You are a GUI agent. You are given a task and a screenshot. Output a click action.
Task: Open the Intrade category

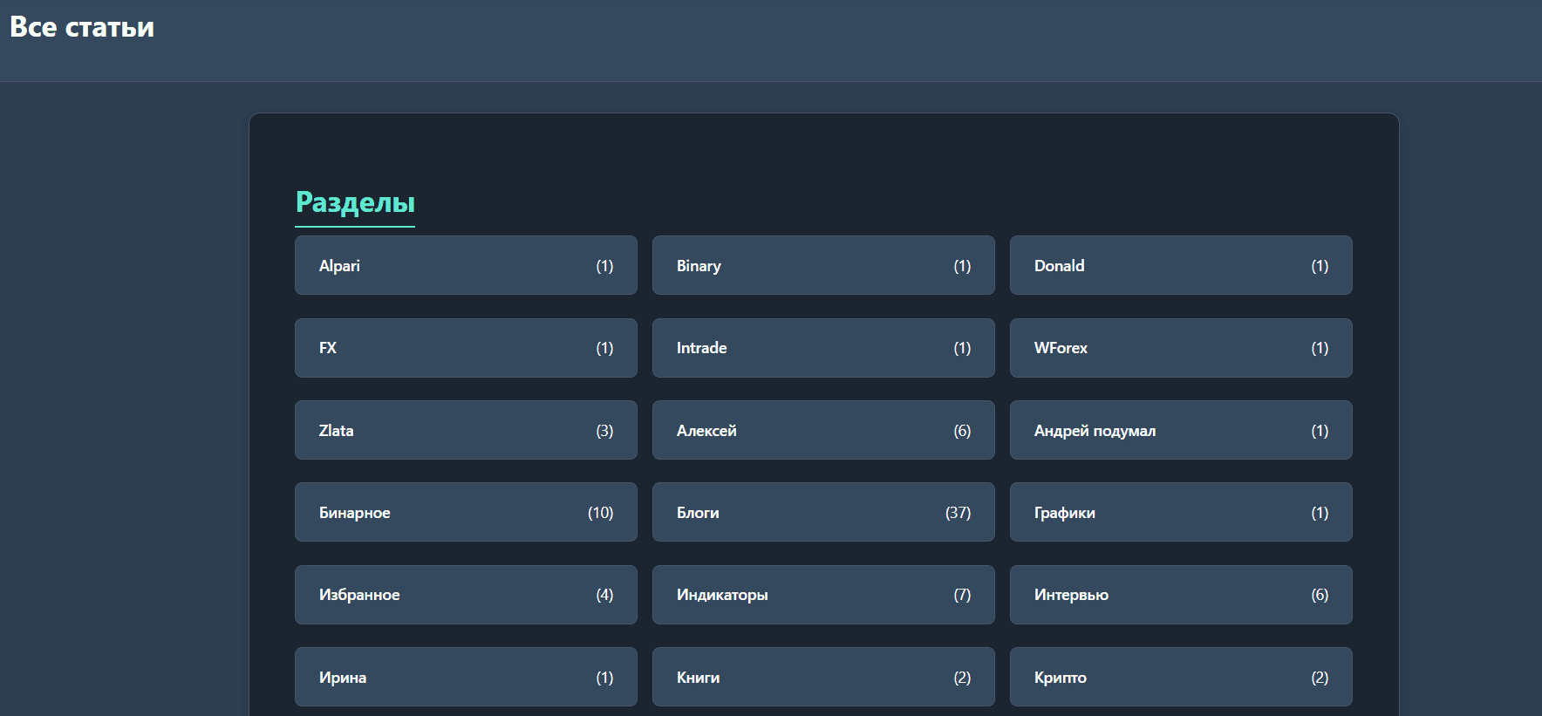(x=822, y=348)
